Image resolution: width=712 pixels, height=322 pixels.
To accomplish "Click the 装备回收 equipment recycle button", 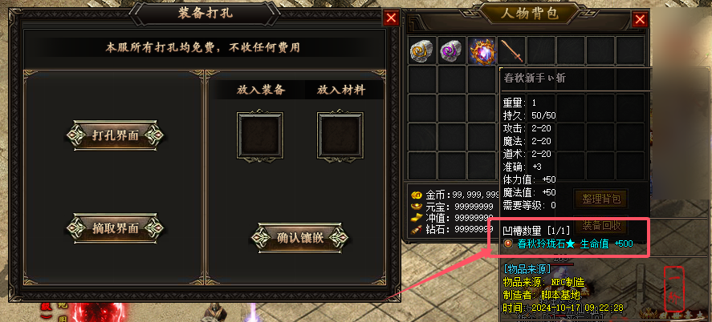I will (x=600, y=224).
